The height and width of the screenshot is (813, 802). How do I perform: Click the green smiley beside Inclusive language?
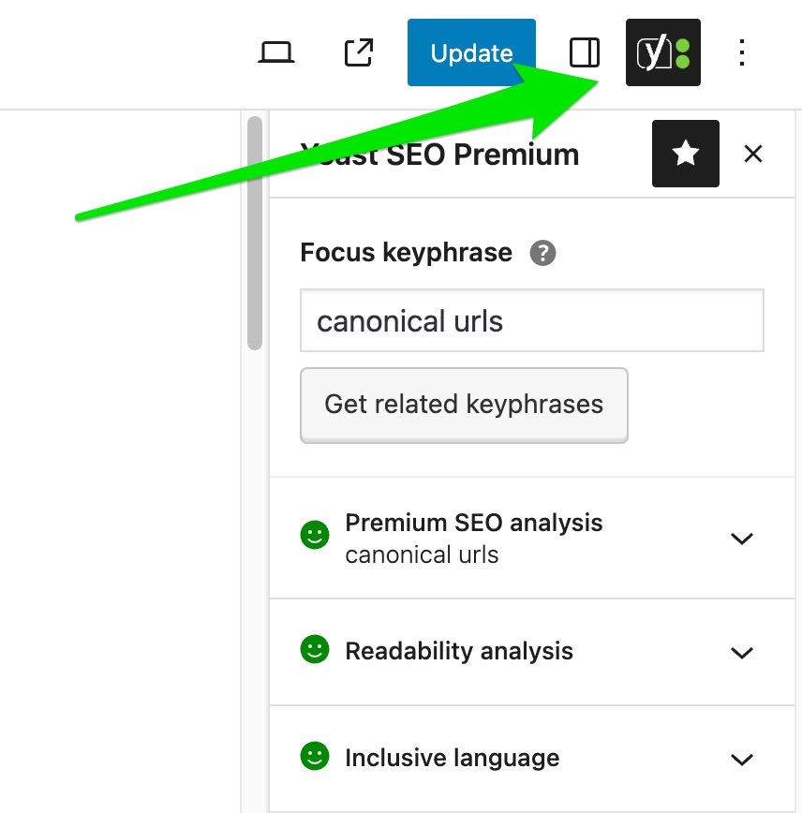[x=314, y=759]
